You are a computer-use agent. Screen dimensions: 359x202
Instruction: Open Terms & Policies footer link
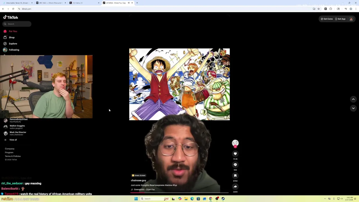[13, 156]
